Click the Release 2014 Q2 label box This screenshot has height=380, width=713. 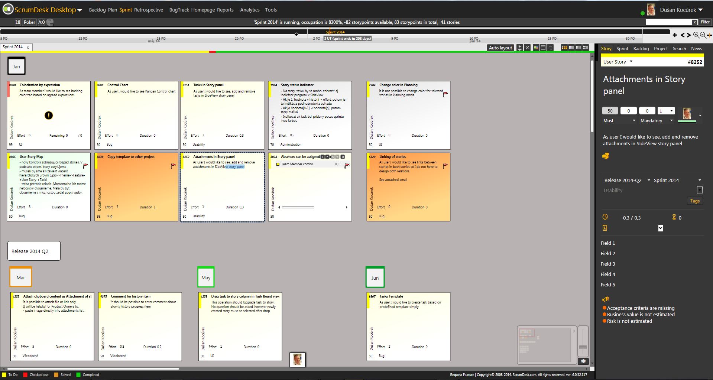34,251
